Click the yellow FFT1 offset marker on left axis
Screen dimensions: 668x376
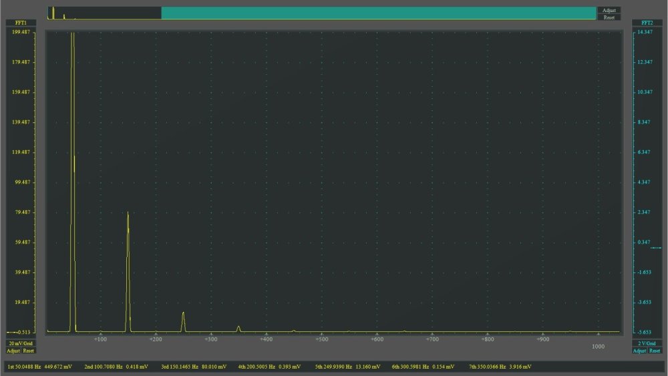[15, 332]
